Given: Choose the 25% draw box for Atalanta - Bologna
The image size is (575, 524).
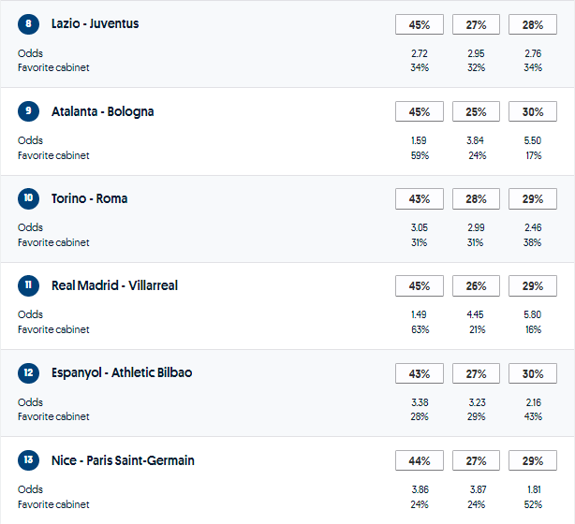Looking at the screenshot, I should pyautogui.click(x=476, y=111).
